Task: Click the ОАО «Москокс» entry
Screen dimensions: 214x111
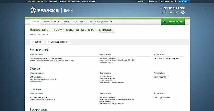Action: [36, 77]
